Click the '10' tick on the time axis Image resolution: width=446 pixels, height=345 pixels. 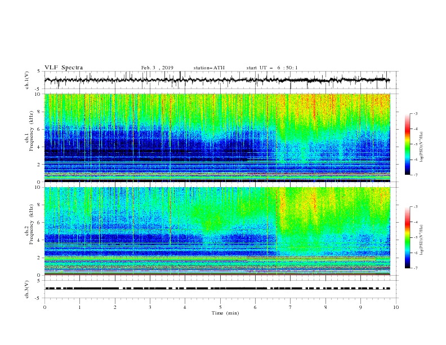click(x=396, y=307)
